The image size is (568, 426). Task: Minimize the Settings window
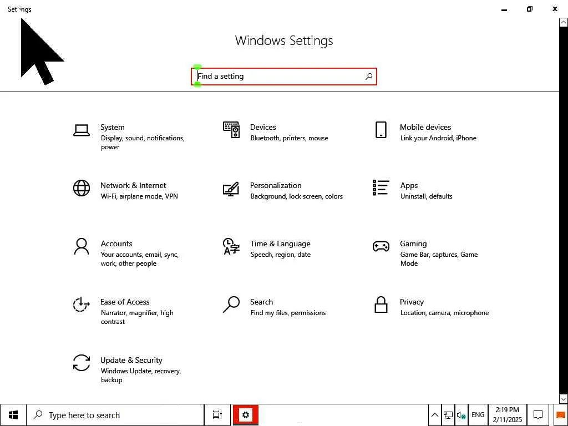coord(504,9)
